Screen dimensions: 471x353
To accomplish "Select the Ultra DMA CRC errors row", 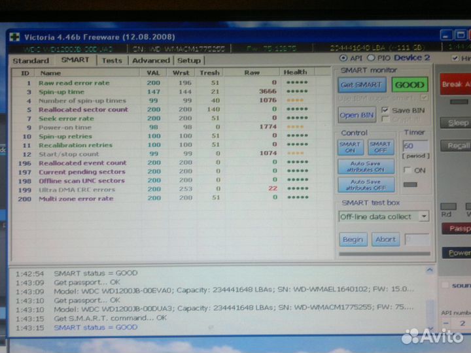I will tap(171, 189).
